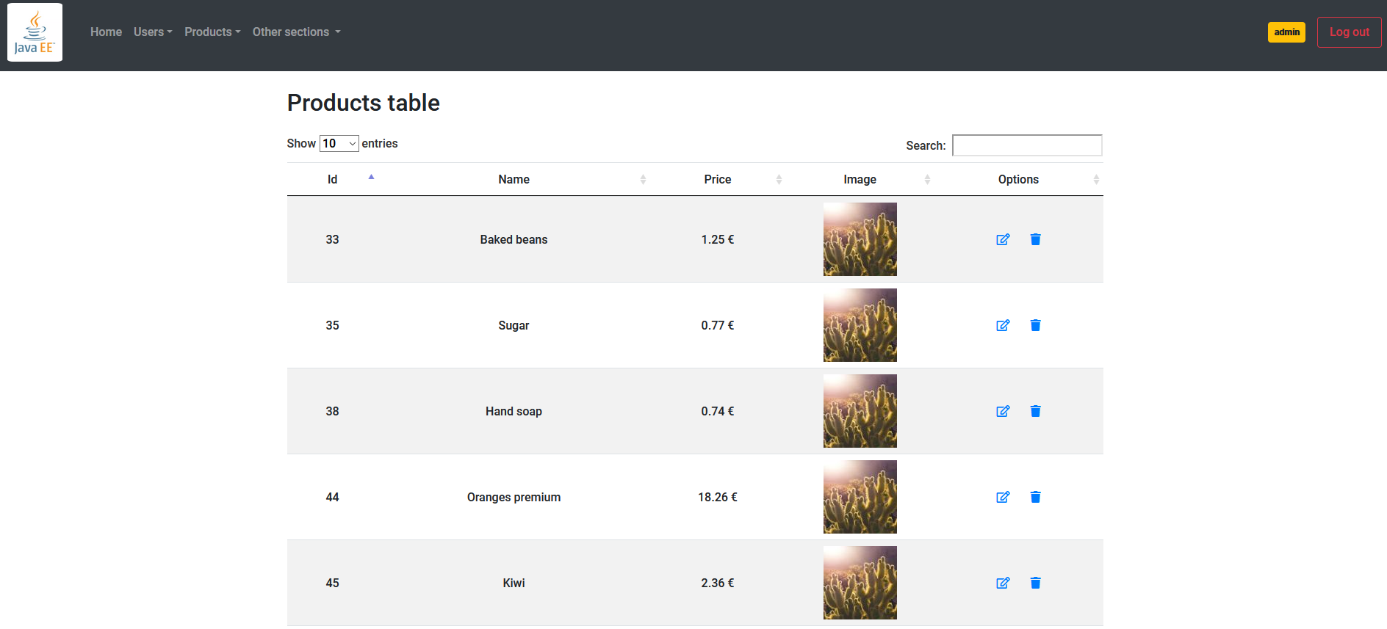
Task: Focus the Search input field
Action: pyautogui.click(x=1026, y=145)
